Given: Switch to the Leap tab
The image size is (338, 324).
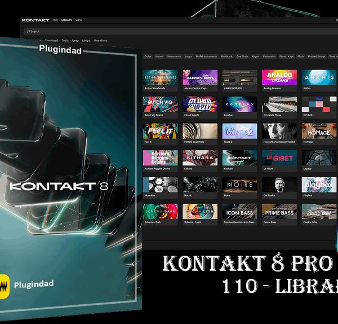Looking at the screenshot, I should (75, 41).
